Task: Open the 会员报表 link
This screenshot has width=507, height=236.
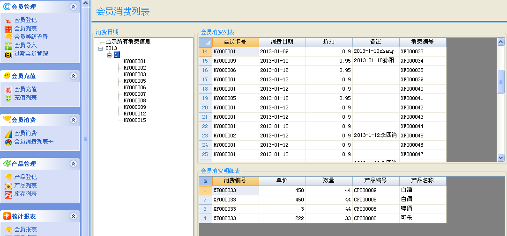Action: 25,229
